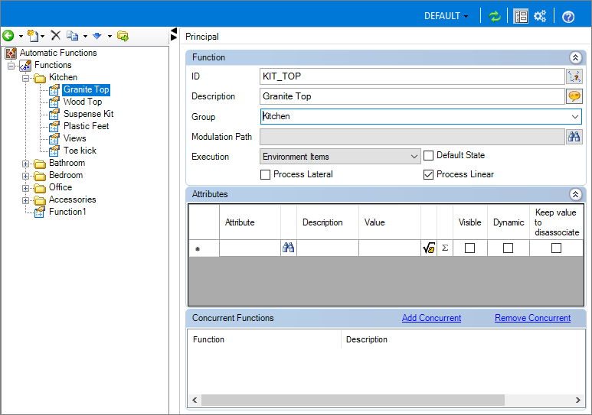This screenshot has height=415, width=592.
Task: Click the left-pointing arrow on the pane splitter
Action: [x=174, y=31]
